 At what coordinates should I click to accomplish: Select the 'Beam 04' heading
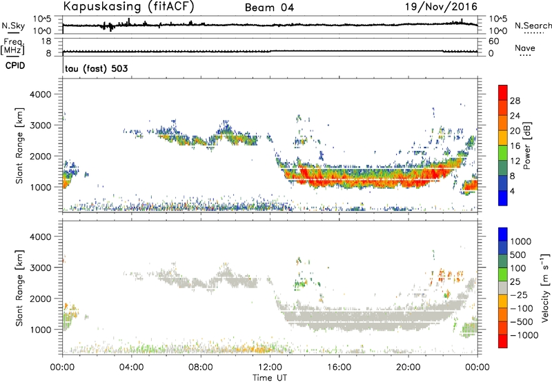[x=269, y=8]
